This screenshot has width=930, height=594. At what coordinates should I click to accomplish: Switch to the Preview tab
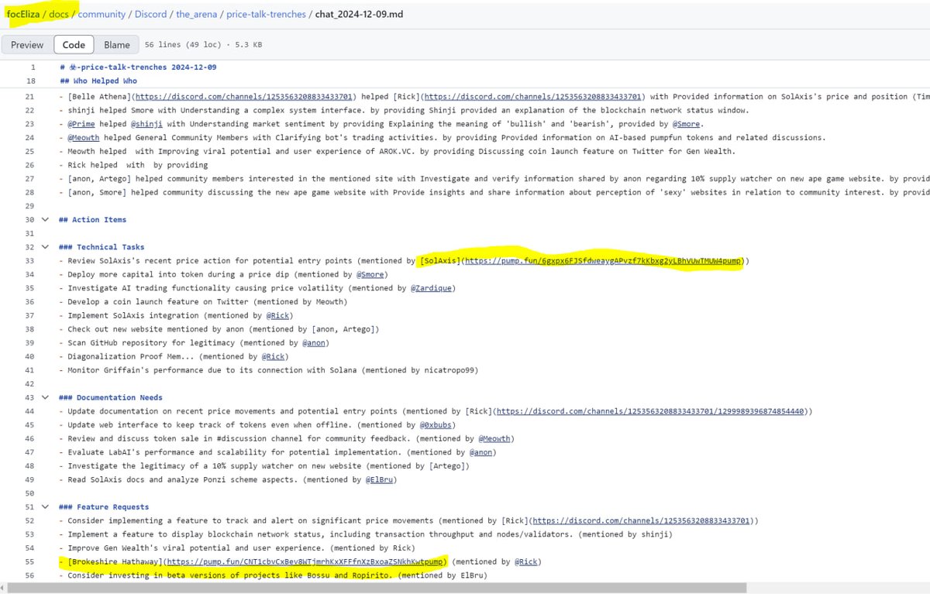[27, 45]
